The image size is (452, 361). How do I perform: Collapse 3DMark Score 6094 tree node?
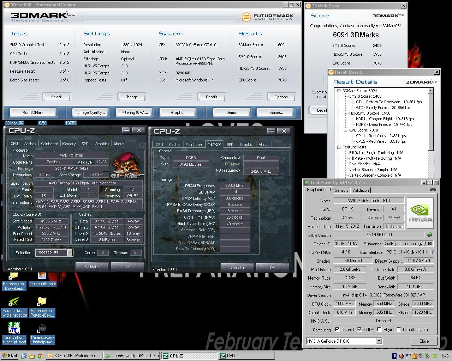click(x=339, y=91)
